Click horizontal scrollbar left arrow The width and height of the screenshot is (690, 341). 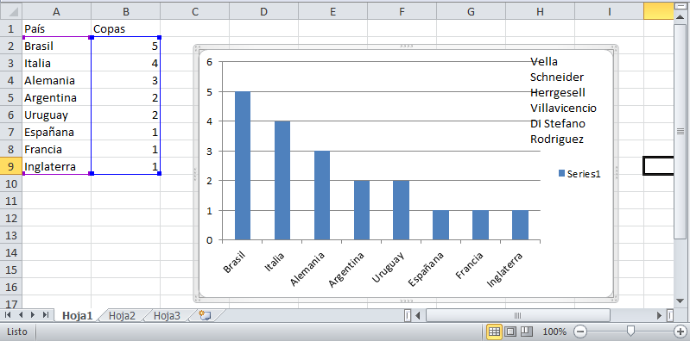(x=418, y=315)
